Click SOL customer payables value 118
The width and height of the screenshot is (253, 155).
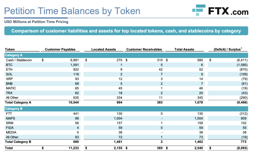click(76, 74)
